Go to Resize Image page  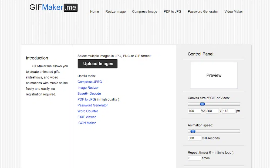point(116,12)
